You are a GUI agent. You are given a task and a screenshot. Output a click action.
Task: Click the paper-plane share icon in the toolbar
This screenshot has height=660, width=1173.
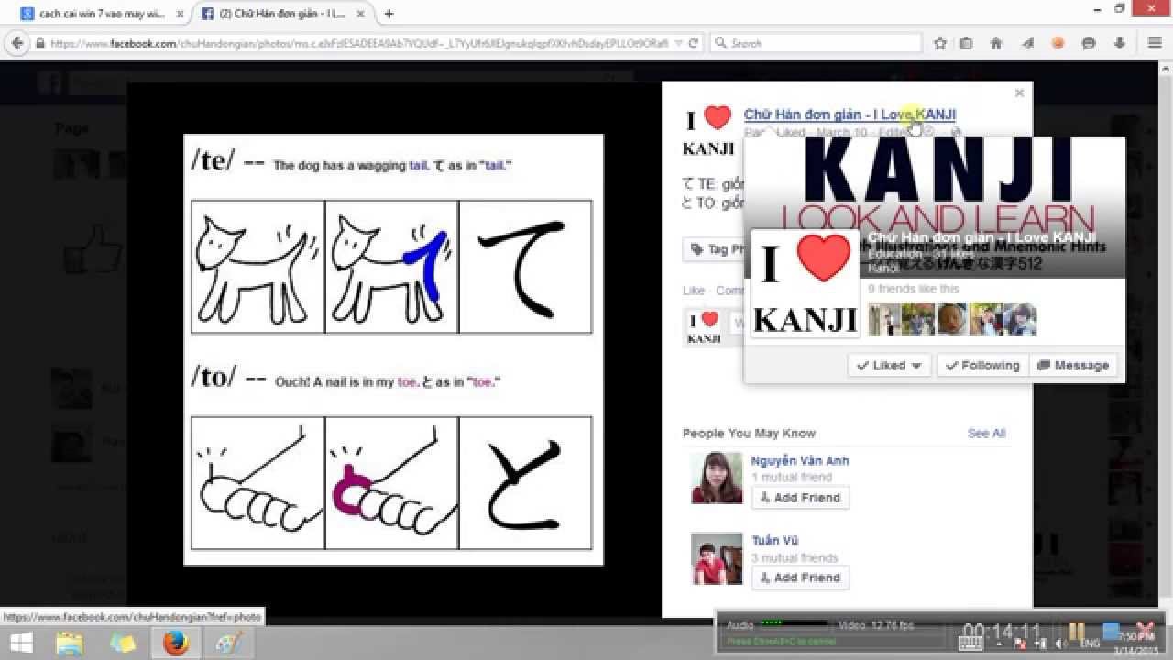point(1028,43)
